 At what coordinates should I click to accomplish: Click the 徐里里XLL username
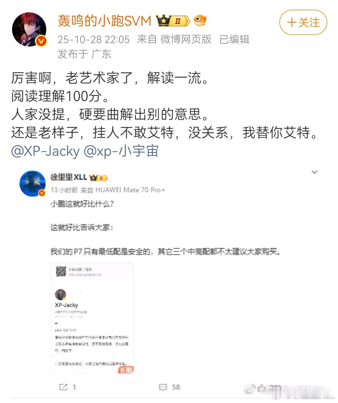[x=69, y=177]
